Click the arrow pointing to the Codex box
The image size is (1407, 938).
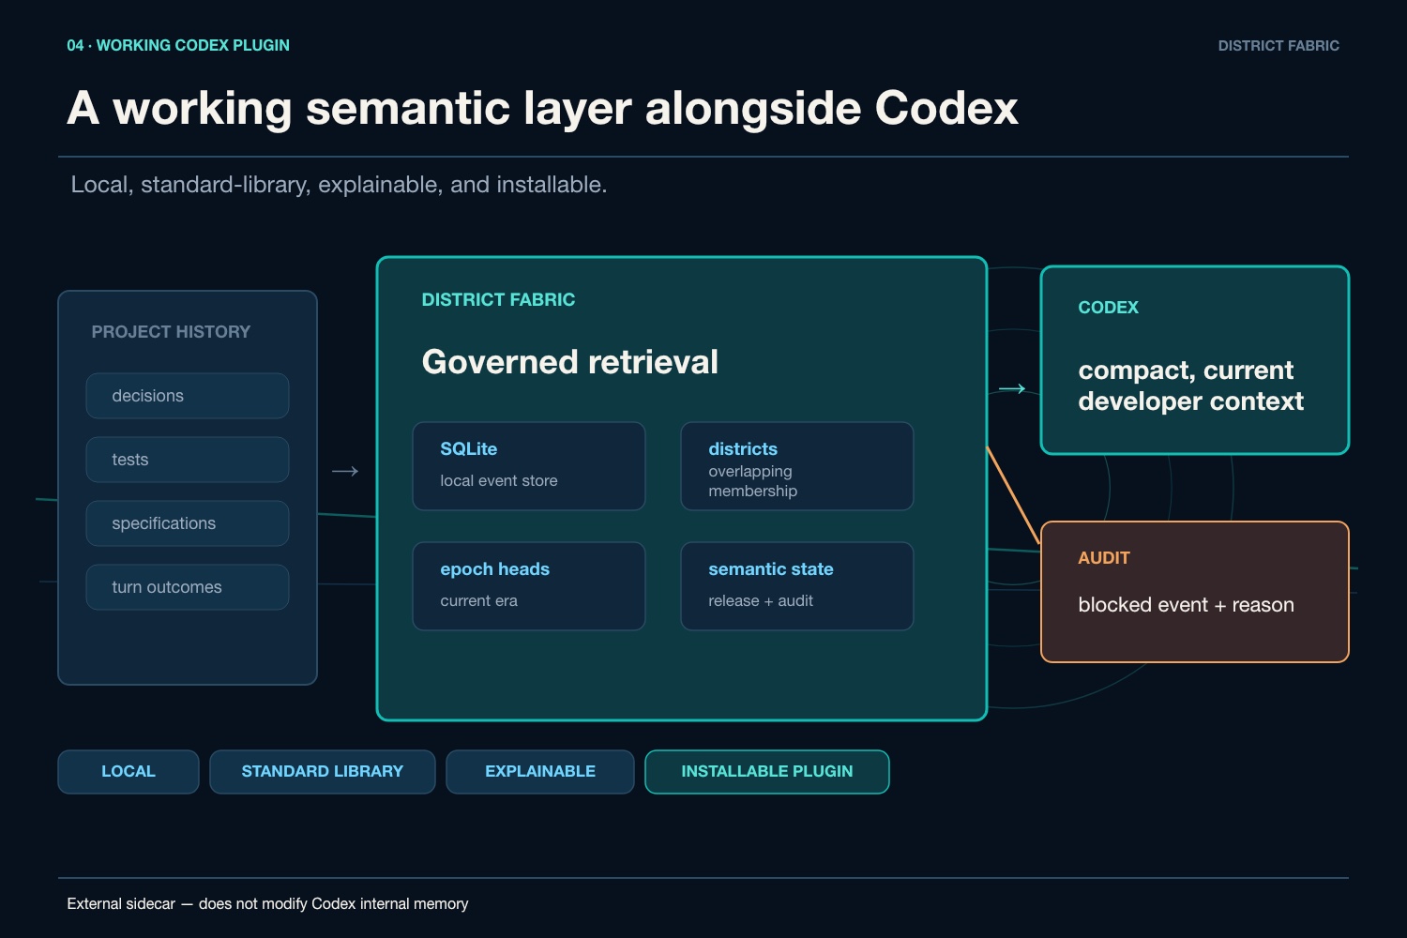1012,388
